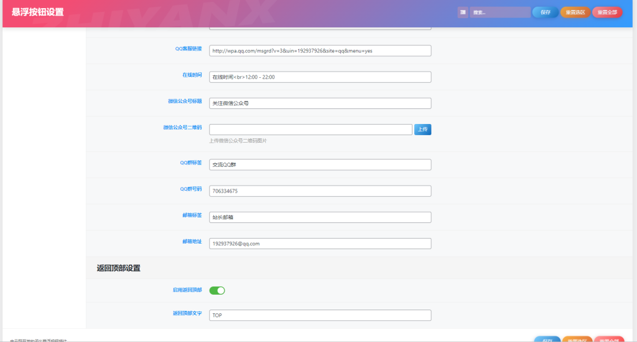Image resolution: width=637 pixels, height=342 pixels.
Task: Click the 邮箱标签 input field
Action: (x=320, y=217)
